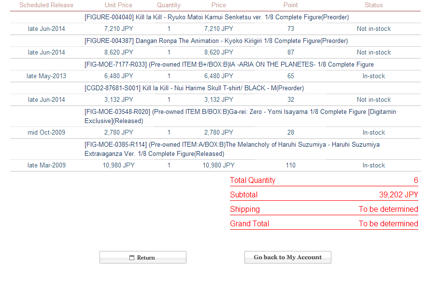Click the point value 73
Image resolution: width=441 pixels, height=291 pixels.
coord(290,28)
